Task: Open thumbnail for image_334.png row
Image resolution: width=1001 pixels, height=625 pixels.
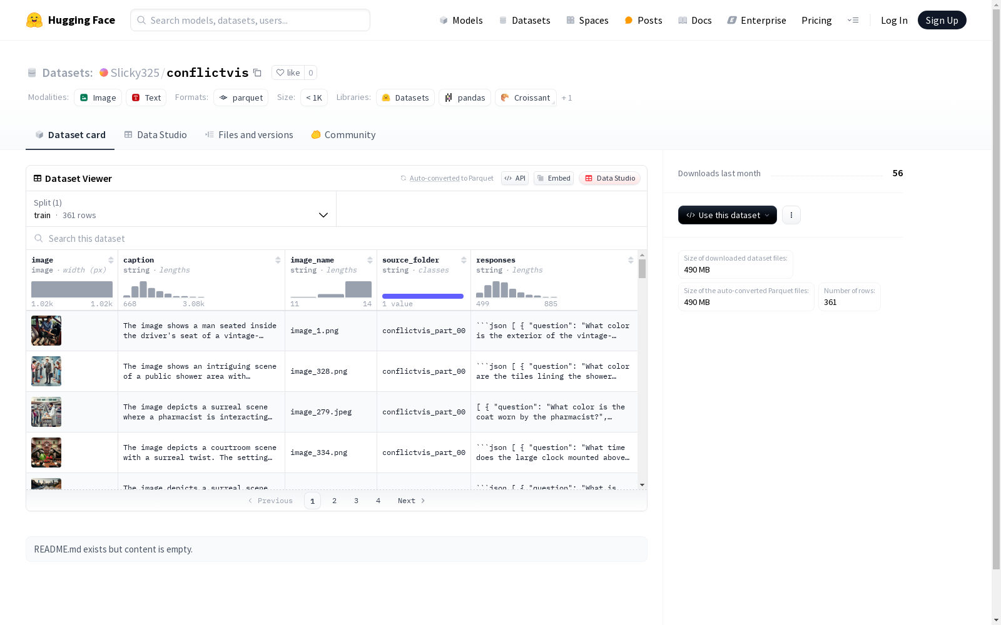Action: 46,452
